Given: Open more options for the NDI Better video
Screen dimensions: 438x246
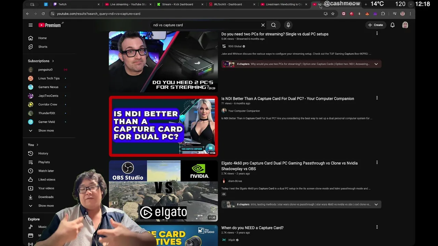Looking at the screenshot, I should click(377, 98).
